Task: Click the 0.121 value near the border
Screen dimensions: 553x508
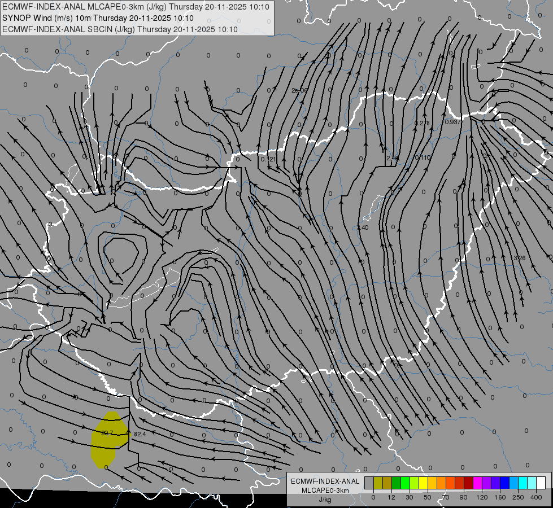Action: pyautogui.click(x=268, y=159)
